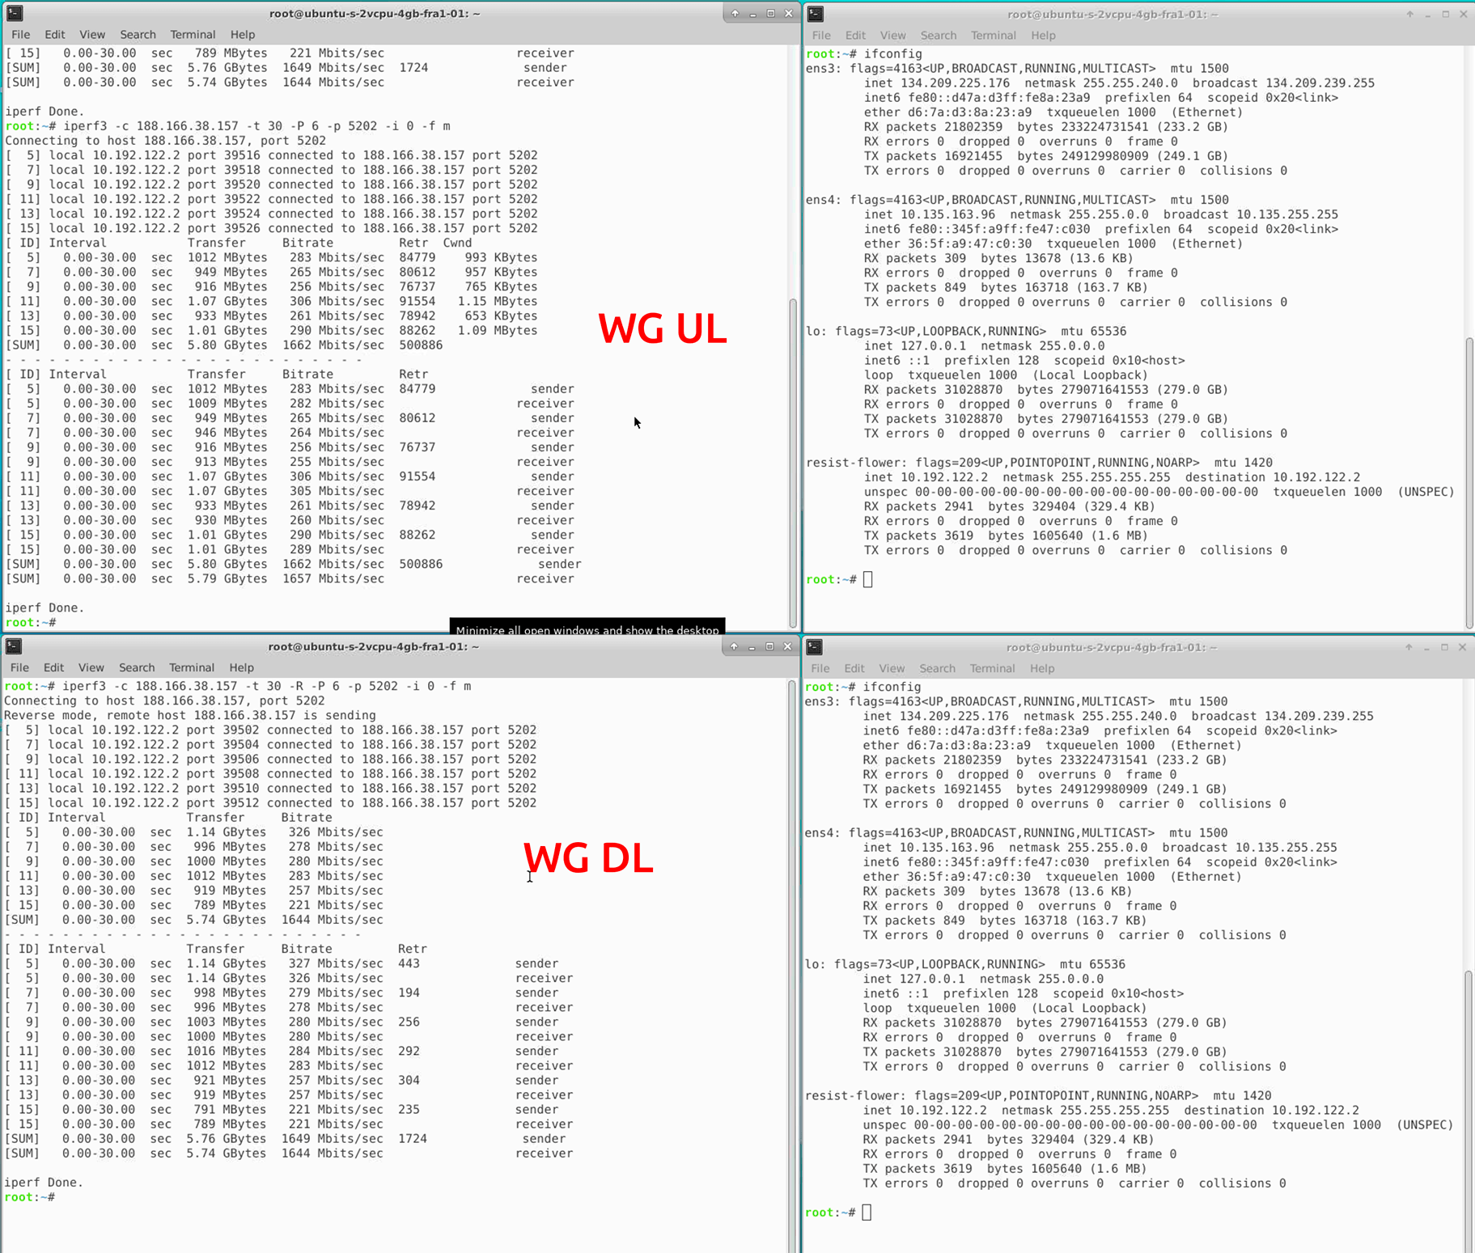Screen dimensions: 1475x1253
Task: Click terminal icon of upper ifconfig window
Action: [x=816, y=14]
